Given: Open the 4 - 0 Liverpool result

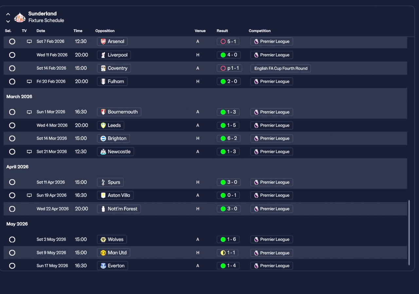Looking at the screenshot, I should click(229, 55).
